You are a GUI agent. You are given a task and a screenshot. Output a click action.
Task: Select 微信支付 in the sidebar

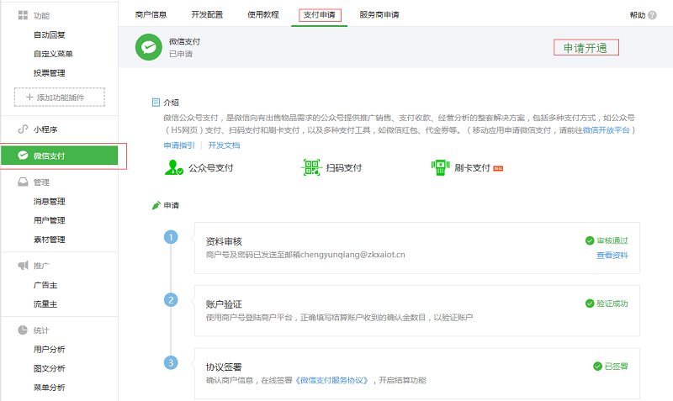click(59, 156)
